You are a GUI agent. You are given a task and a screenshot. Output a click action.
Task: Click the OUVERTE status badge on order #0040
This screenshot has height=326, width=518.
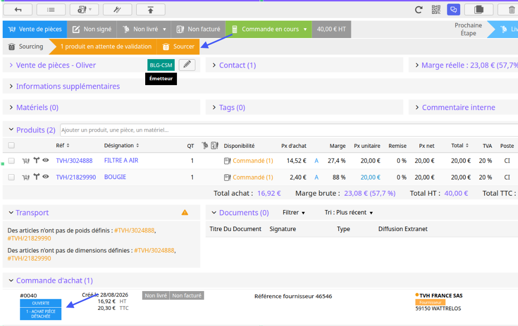[x=41, y=303]
